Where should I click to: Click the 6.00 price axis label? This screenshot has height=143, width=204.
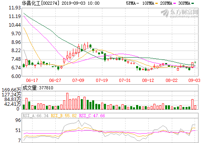point(16,76)
